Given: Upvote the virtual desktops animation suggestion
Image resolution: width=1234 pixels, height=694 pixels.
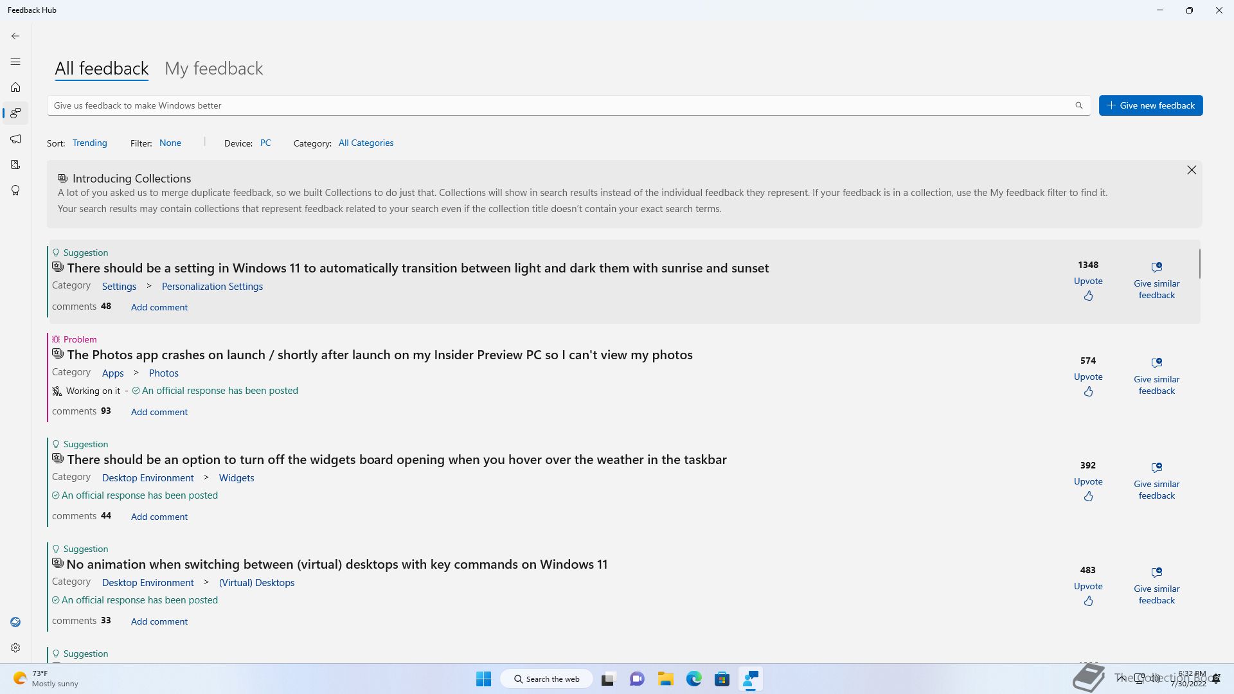Looking at the screenshot, I should (x=1088, y=594).
